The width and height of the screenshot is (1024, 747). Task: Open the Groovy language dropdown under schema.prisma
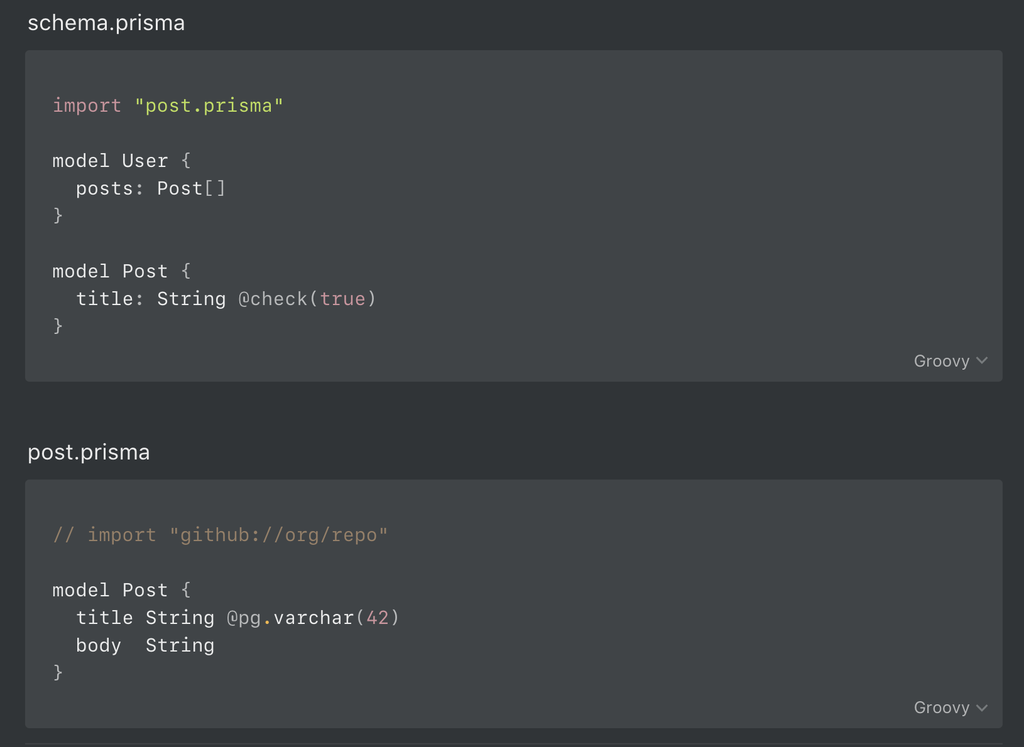950,361
